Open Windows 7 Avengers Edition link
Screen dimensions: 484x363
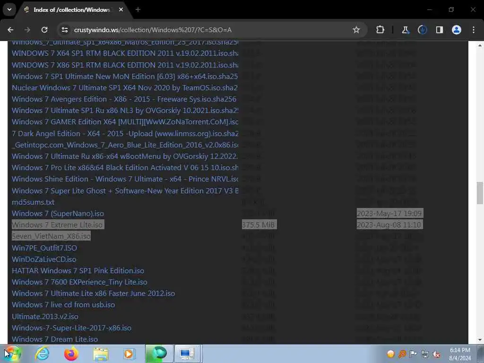124,99
